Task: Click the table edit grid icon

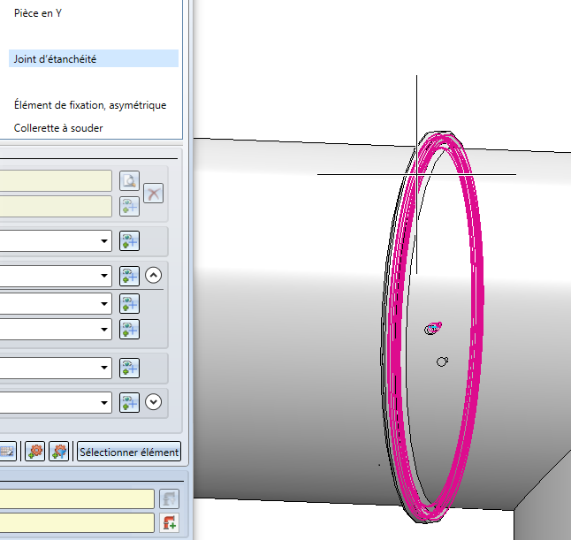Action: [7, 452]
